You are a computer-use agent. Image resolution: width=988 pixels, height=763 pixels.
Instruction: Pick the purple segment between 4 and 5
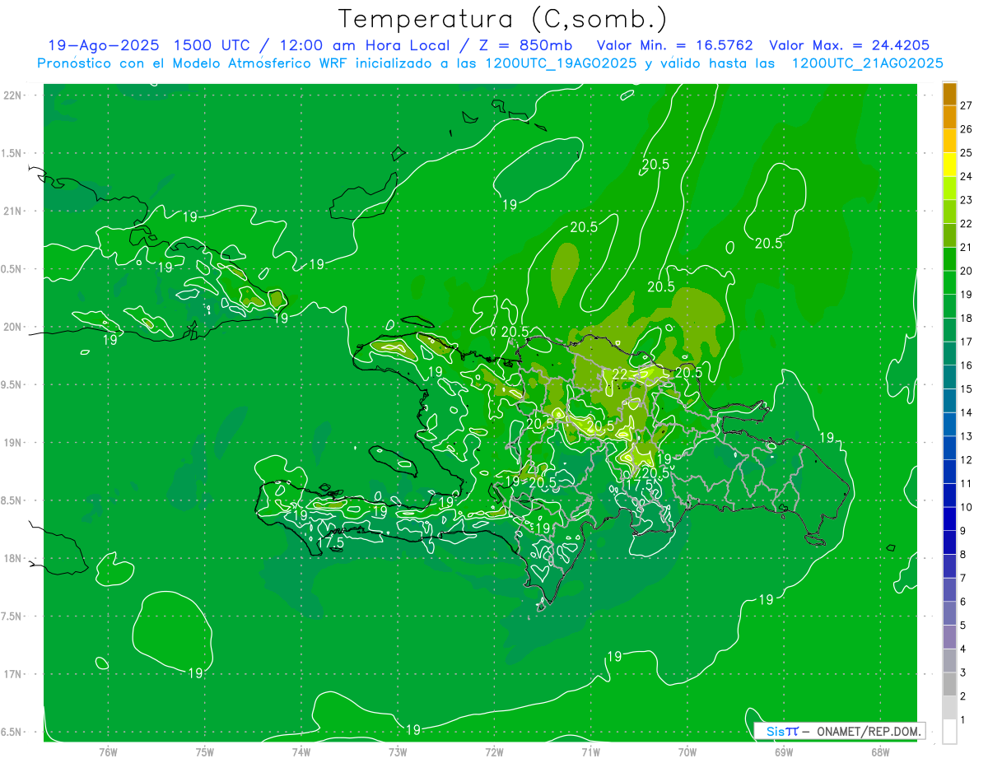point(949,637)
